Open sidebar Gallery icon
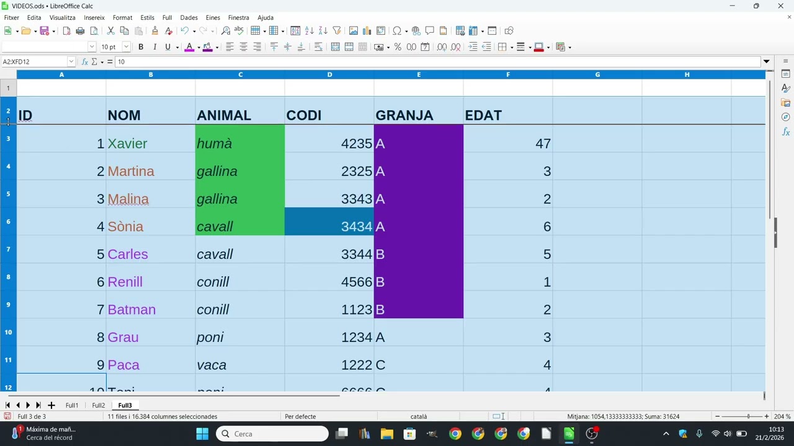 click(786, 103)
